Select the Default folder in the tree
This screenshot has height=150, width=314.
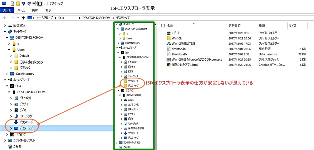coord(24,56)
